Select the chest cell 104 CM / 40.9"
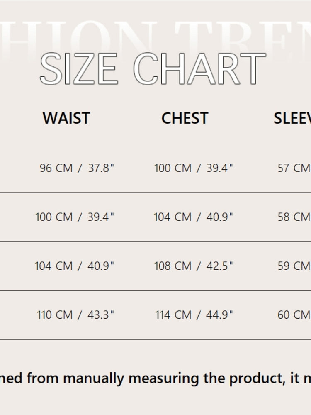The width and height of the screenshot is (311, 415). tap(193, 217)
